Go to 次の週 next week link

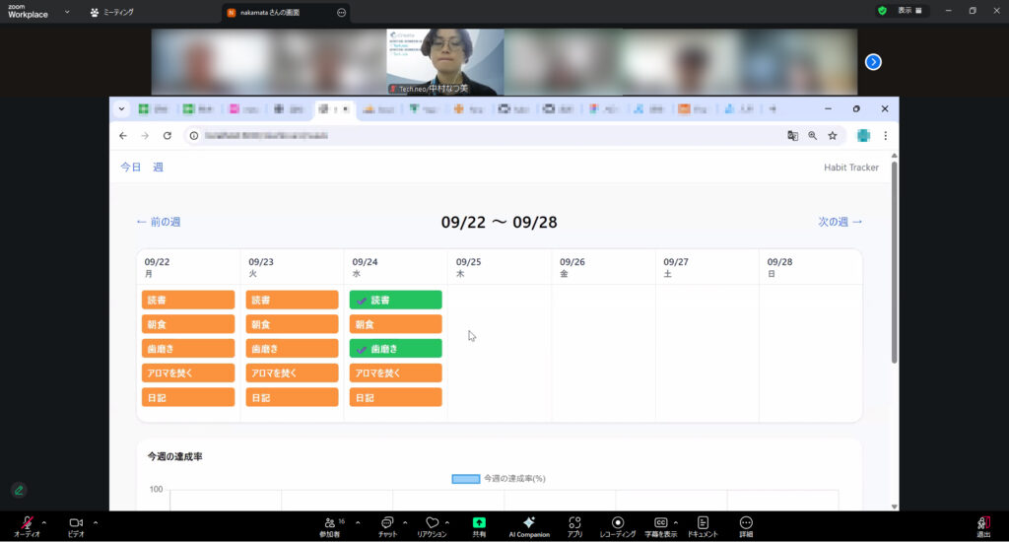(840, 222)
